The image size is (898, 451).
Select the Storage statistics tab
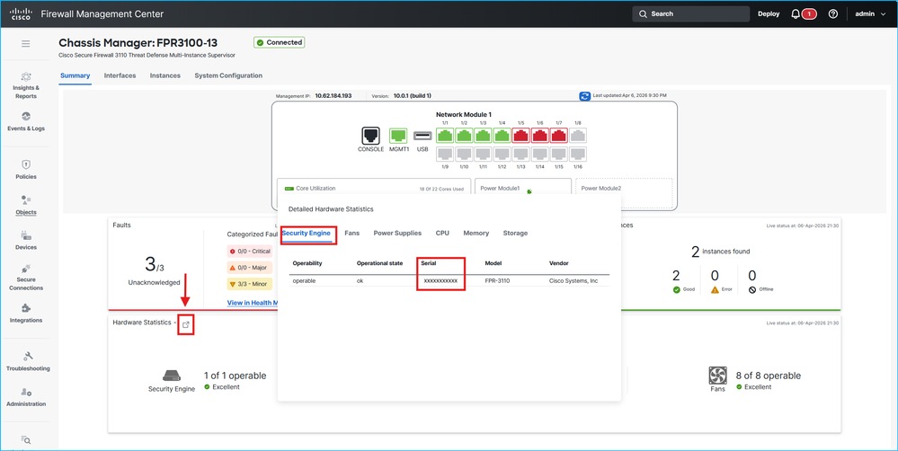pos(515,234)
